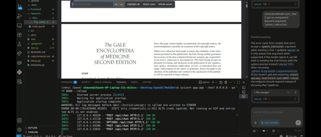The width and height of the screenshot is (321, 137).
Task: Expand the app.py +16 -3 diff
Action: tap(295, 99)
